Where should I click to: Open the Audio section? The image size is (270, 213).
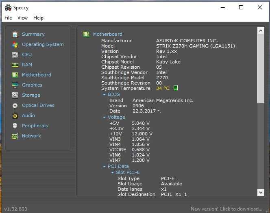pyautogui.click(x=28, y=115)
